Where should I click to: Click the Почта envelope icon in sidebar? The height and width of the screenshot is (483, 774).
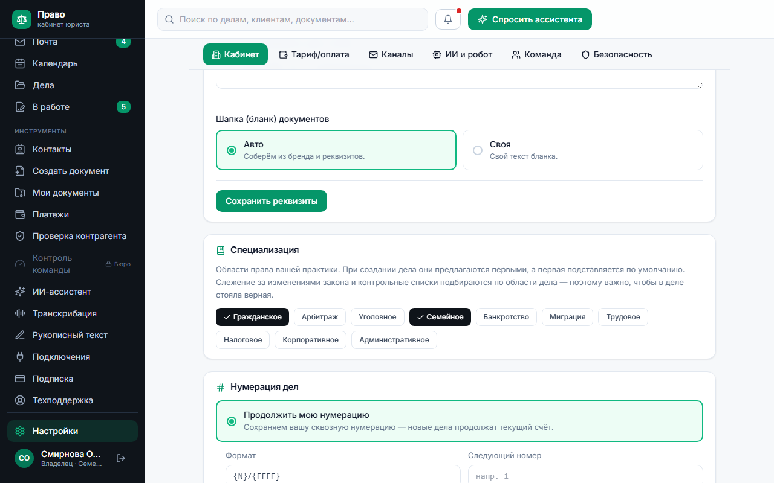click(x=20, y=42)
